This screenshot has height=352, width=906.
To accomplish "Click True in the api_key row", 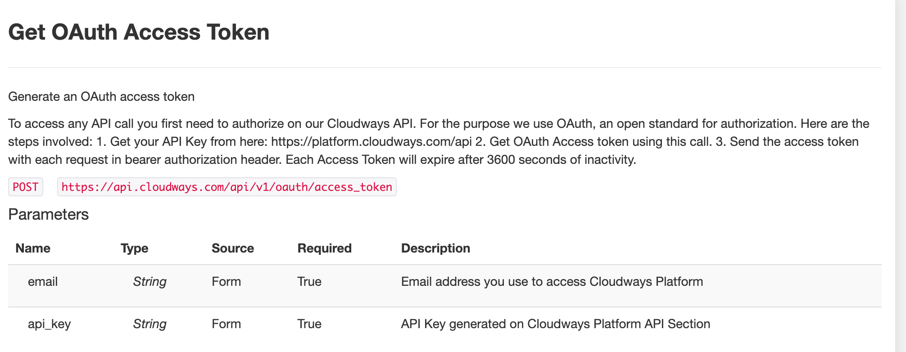I will tap(309, 324).
